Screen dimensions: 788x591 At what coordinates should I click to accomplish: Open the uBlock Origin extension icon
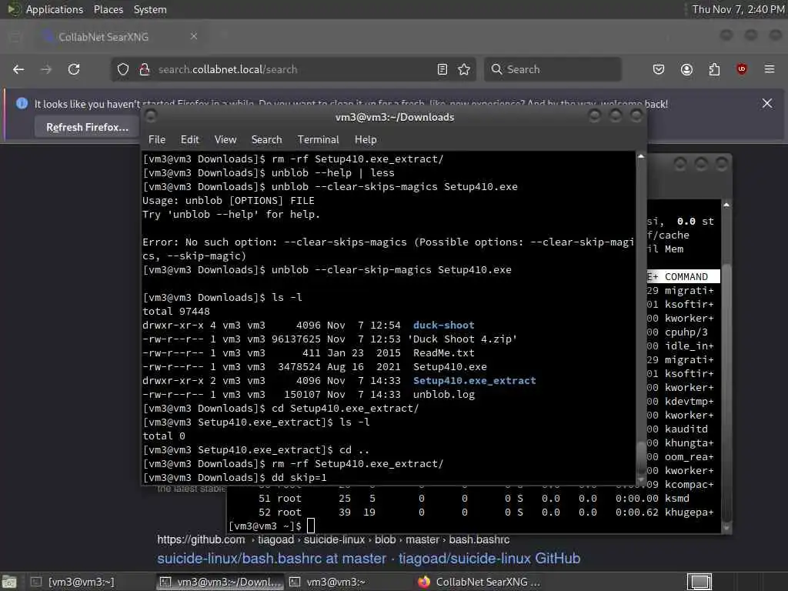[x=742, y=69]
